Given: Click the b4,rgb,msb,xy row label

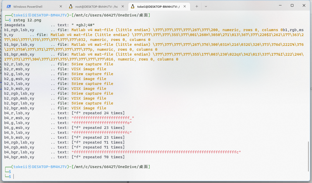Looking at the screenshot, I should (x=19, y=147).
